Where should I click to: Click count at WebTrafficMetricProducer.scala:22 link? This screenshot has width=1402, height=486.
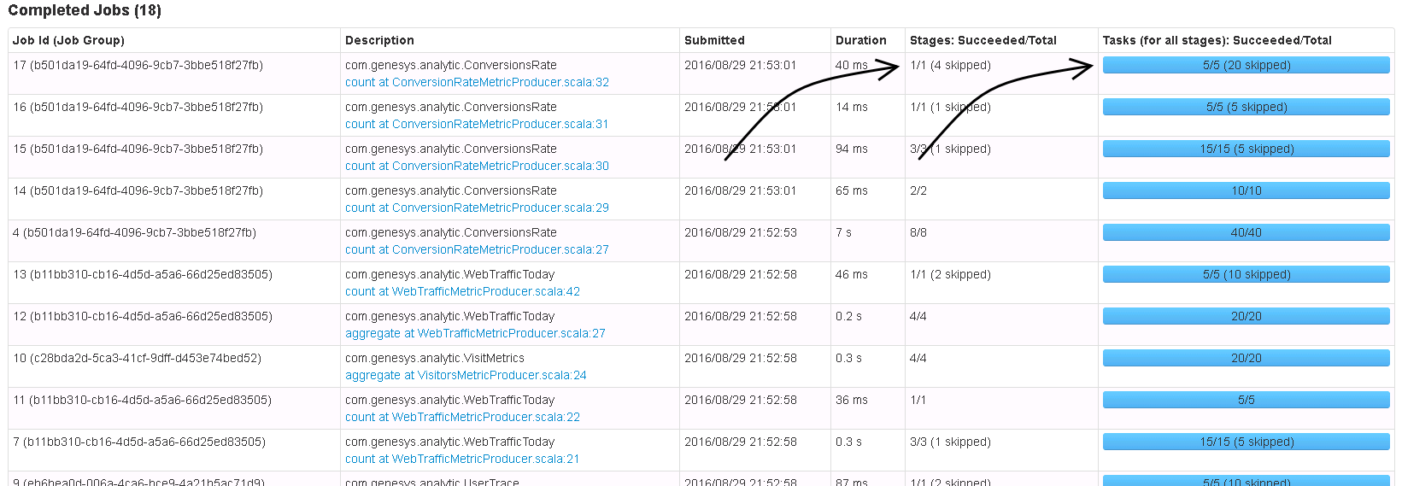462,417
